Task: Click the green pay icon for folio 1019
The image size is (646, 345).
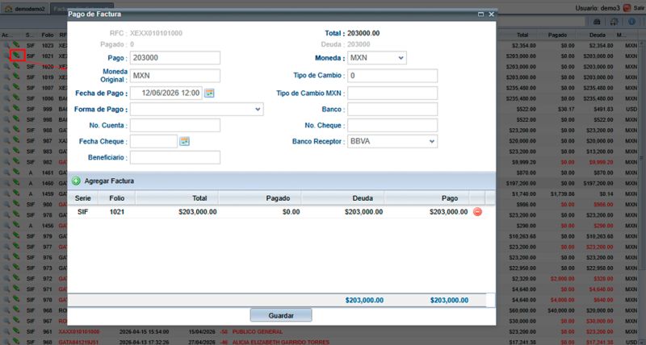Action: (x=16, y=77)
